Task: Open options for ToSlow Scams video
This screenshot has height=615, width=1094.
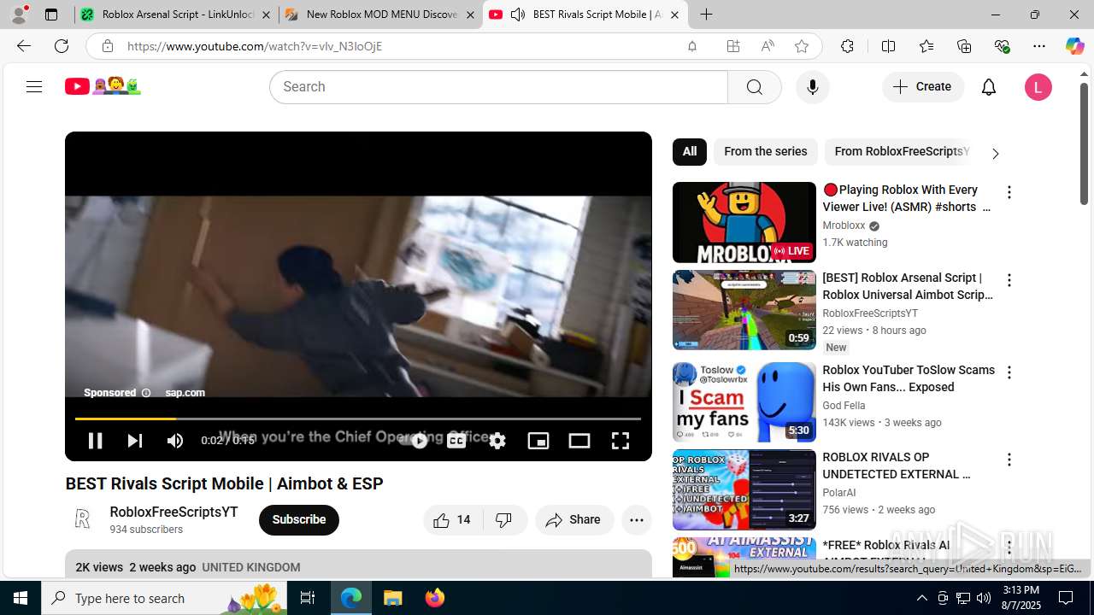Action: [1009, 373]
